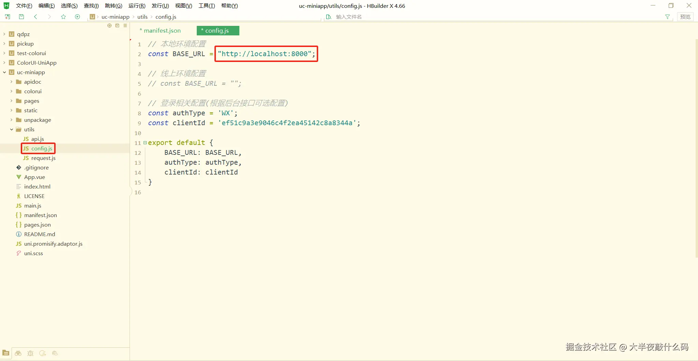The height and width of the screenshot is (361, 698).
Task: Click the info icon beside README.md
Action: coord(19,234)
